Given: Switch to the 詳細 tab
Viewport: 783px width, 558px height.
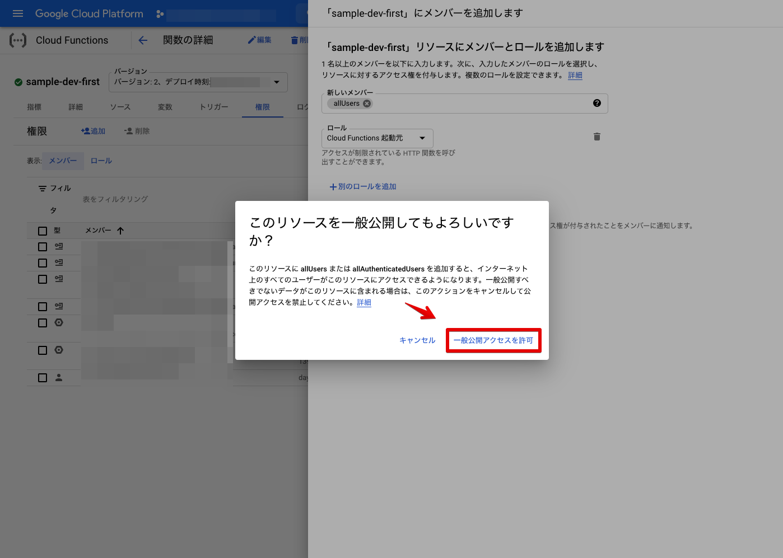Looking at the screenshot, I should pos(76,107).
